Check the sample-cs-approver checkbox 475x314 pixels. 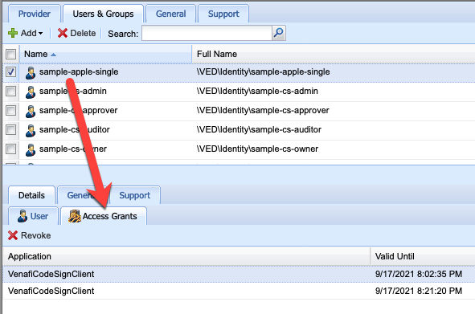[x=11, y=111]
